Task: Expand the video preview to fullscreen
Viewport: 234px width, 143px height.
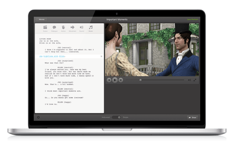Action: [195, 80]
